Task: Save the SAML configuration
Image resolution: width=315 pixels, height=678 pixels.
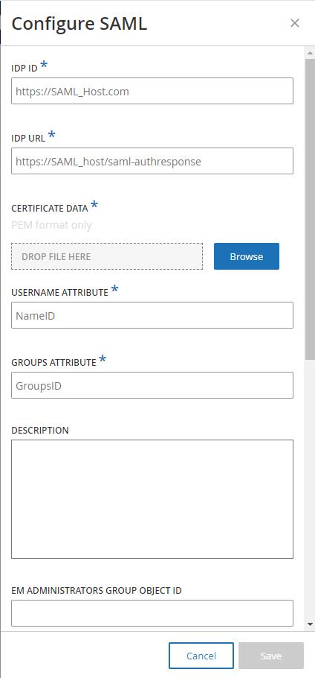Action: tap(271, 656)
